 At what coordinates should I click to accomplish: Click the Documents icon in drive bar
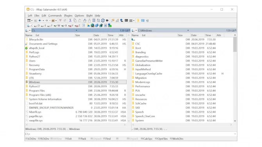pos(84,25)
